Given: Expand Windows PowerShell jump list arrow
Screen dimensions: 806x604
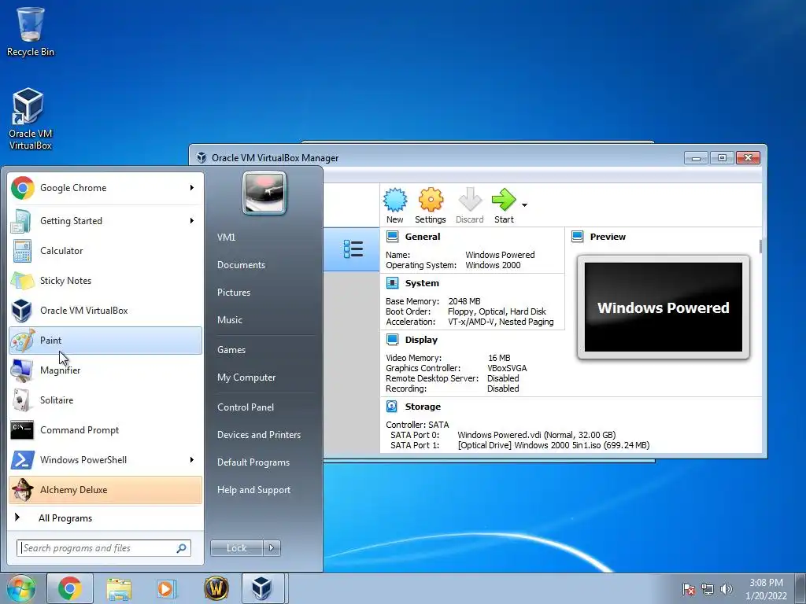Looking at the screenshot, I should (x=192, y=459).
